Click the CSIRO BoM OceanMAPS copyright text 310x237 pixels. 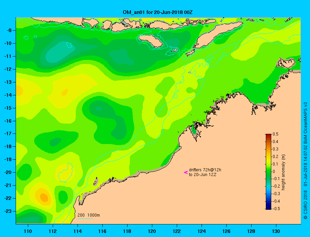[x=306, y=161]
